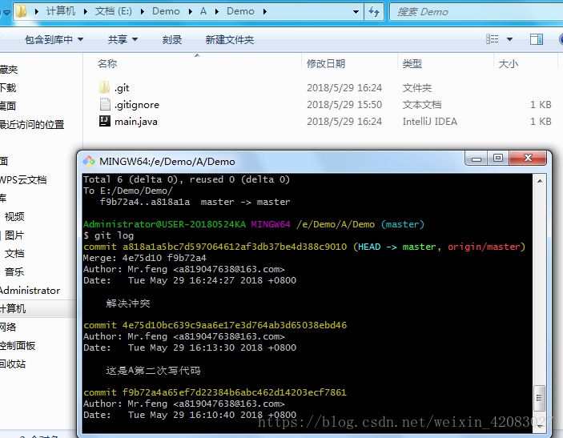Viewport: 563px width, 438px height.
Task: Navigate to 计算机 in address bar
Action: pos(61,11)
